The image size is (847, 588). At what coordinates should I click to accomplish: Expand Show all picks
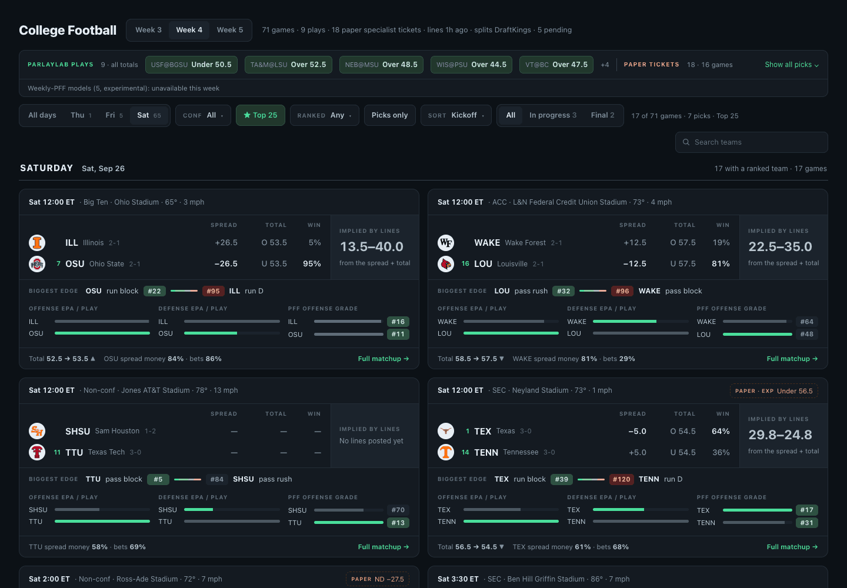point(792,65)
